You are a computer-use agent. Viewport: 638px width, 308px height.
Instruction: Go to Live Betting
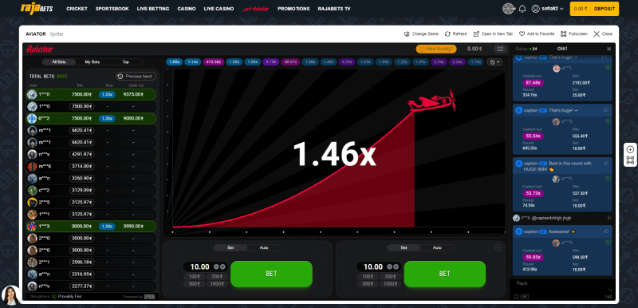click(153, 9)
